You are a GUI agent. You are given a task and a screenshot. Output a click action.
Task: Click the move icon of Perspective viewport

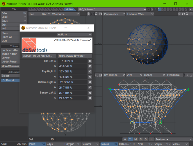click(x=179, y=14)
